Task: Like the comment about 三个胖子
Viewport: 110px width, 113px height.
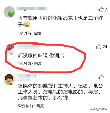Action: click(x=101, y=9)
